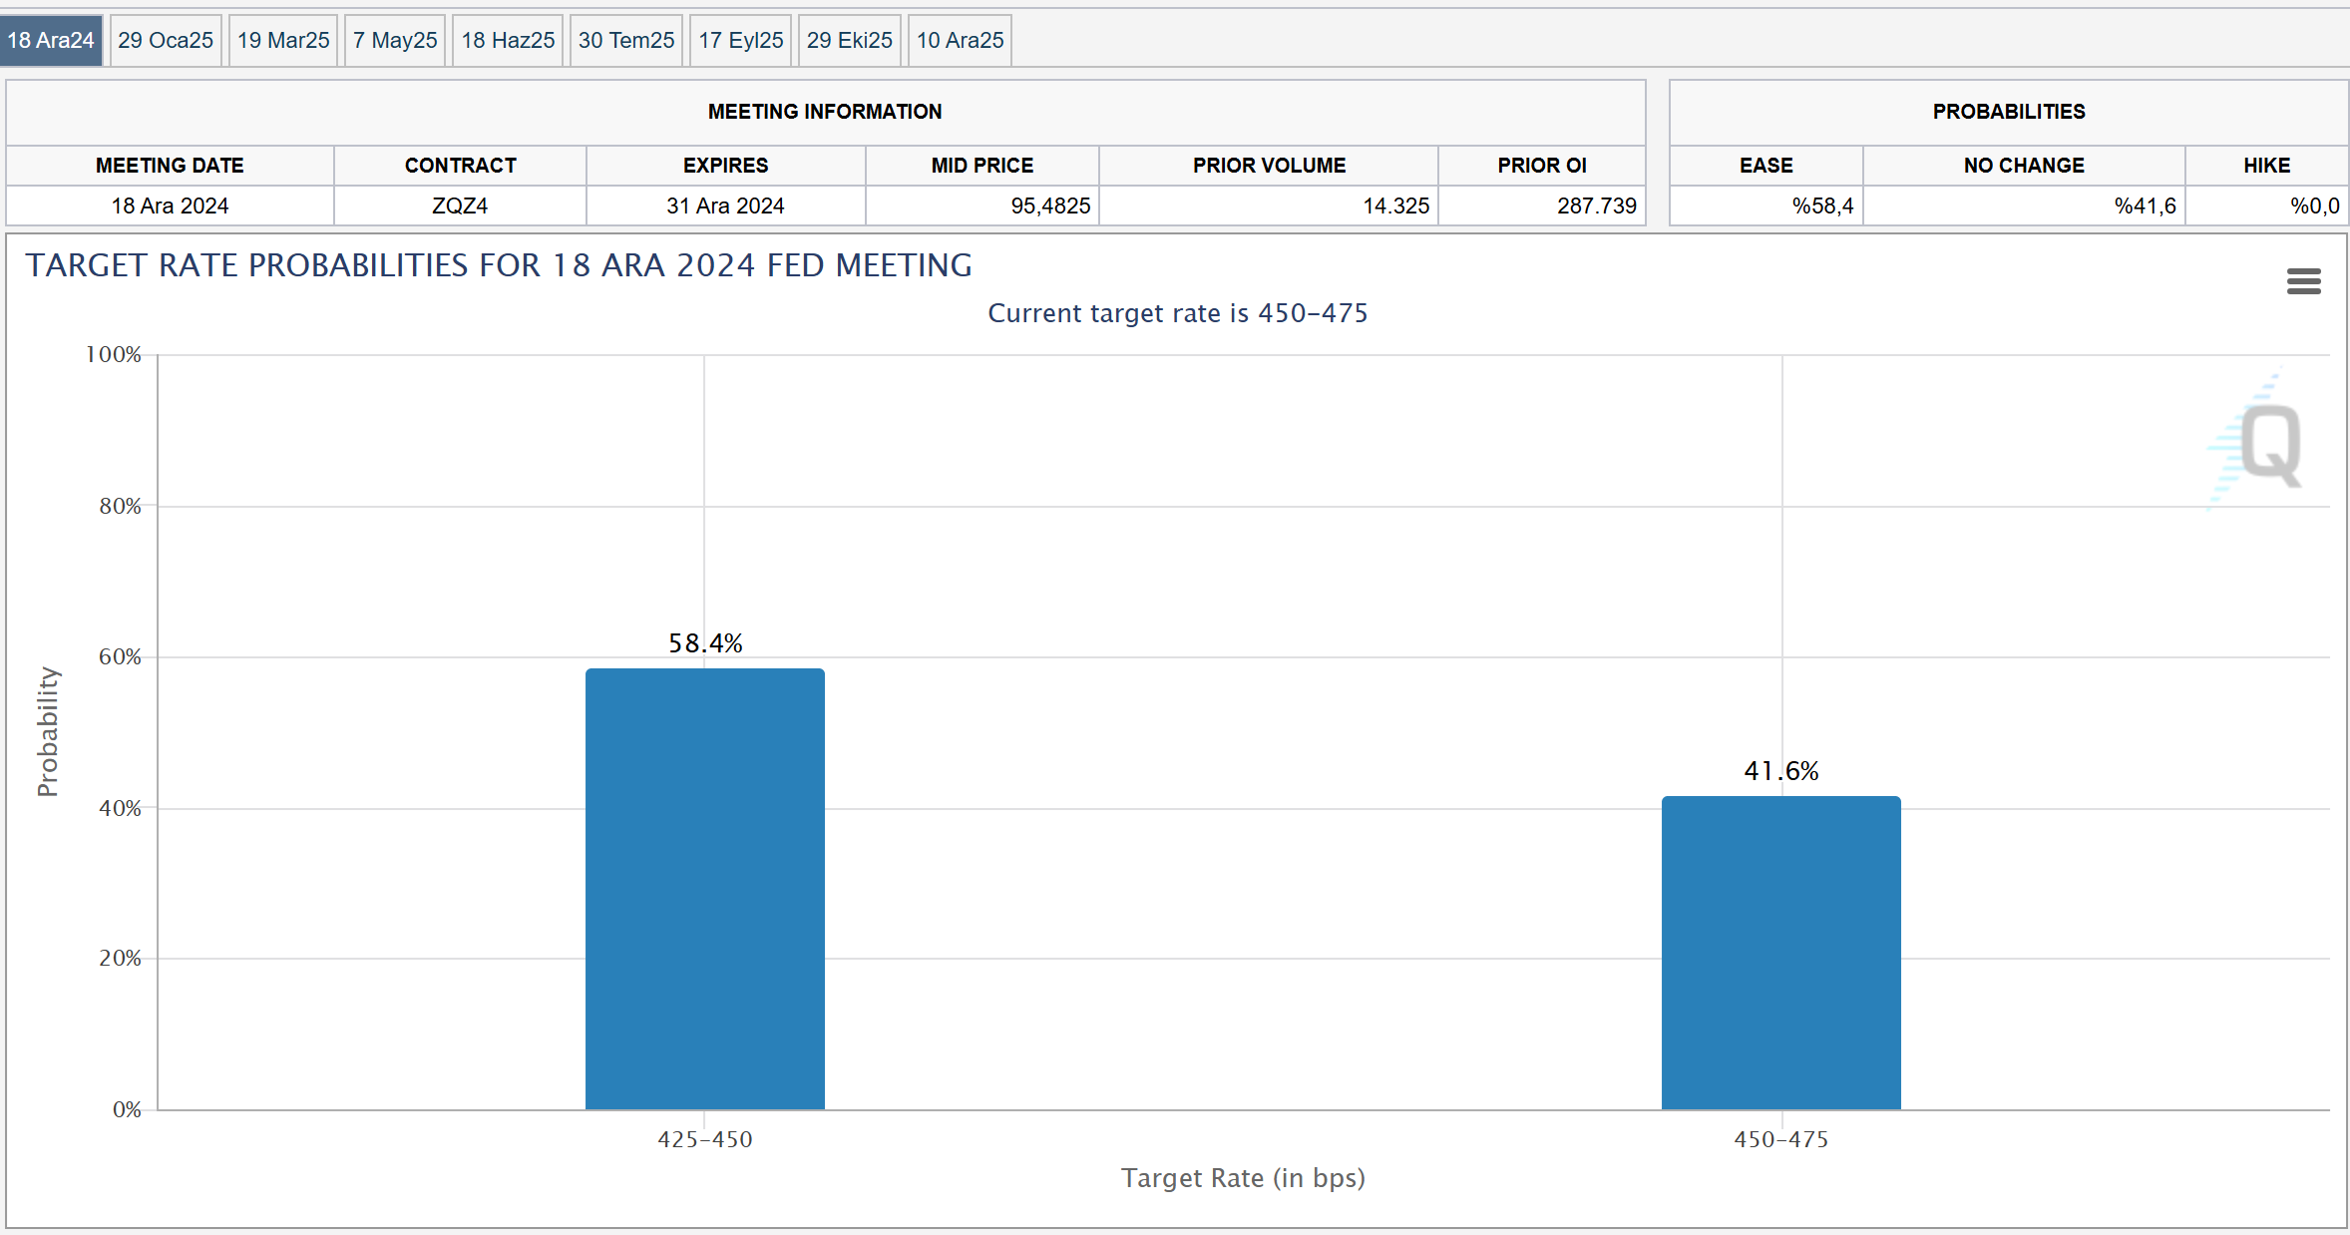Screen dimensions: 2350x1235
Task: Switch to the 29 Oca25 tab
Action: click(x=166, y=40)
